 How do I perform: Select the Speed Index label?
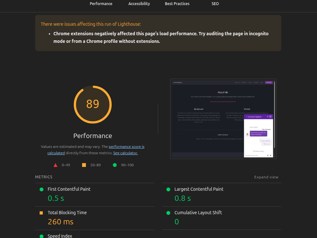[60, 236]
